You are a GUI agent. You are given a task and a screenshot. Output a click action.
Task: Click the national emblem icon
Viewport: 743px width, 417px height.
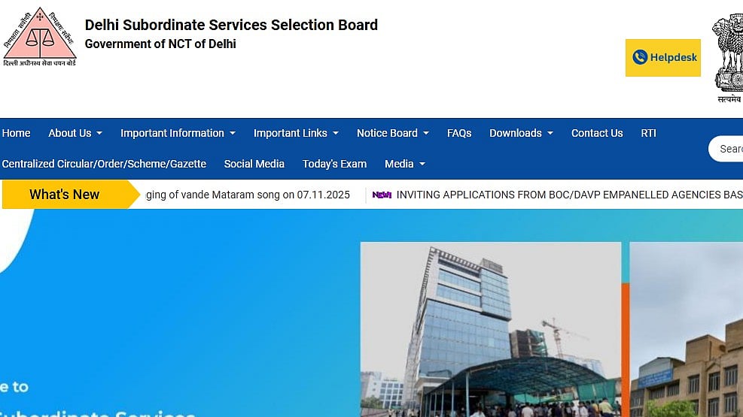[727, 53]
